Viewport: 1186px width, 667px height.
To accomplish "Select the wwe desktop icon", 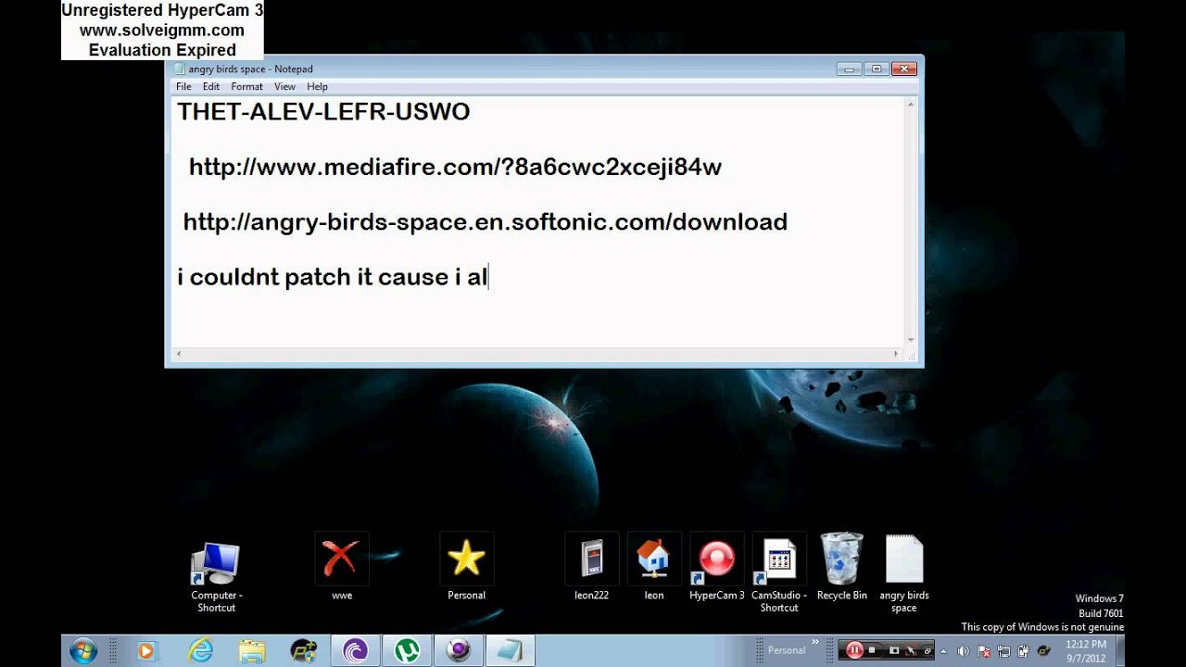I will point(342,567).
